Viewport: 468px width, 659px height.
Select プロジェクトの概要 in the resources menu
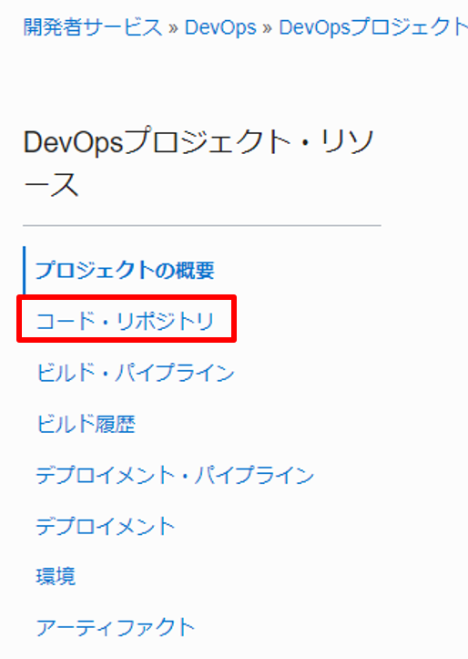coord(125,270)
